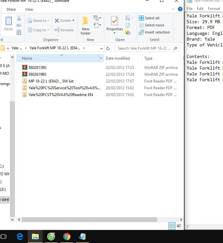Click the Paste icon in the ribbon
The width and height of the screenshot is (223, 243).
coord(8,21)
